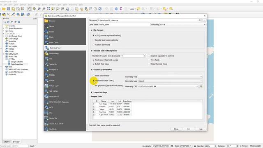
Task: Enable Decimal separator is comma checkbox
Action: pos(149,56)
